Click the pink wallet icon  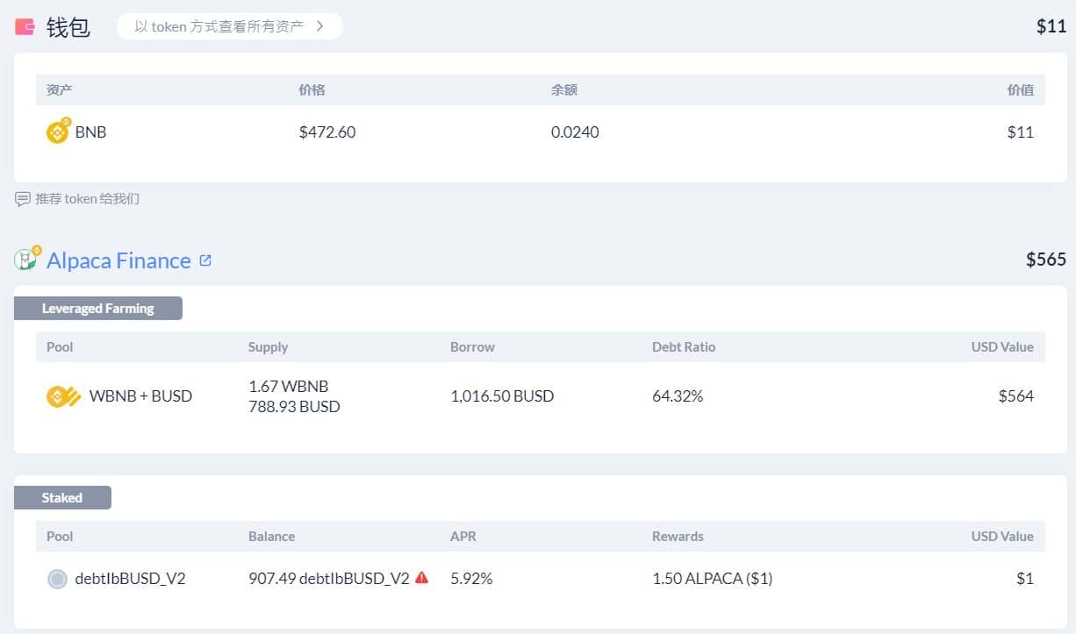pos(25,27)
